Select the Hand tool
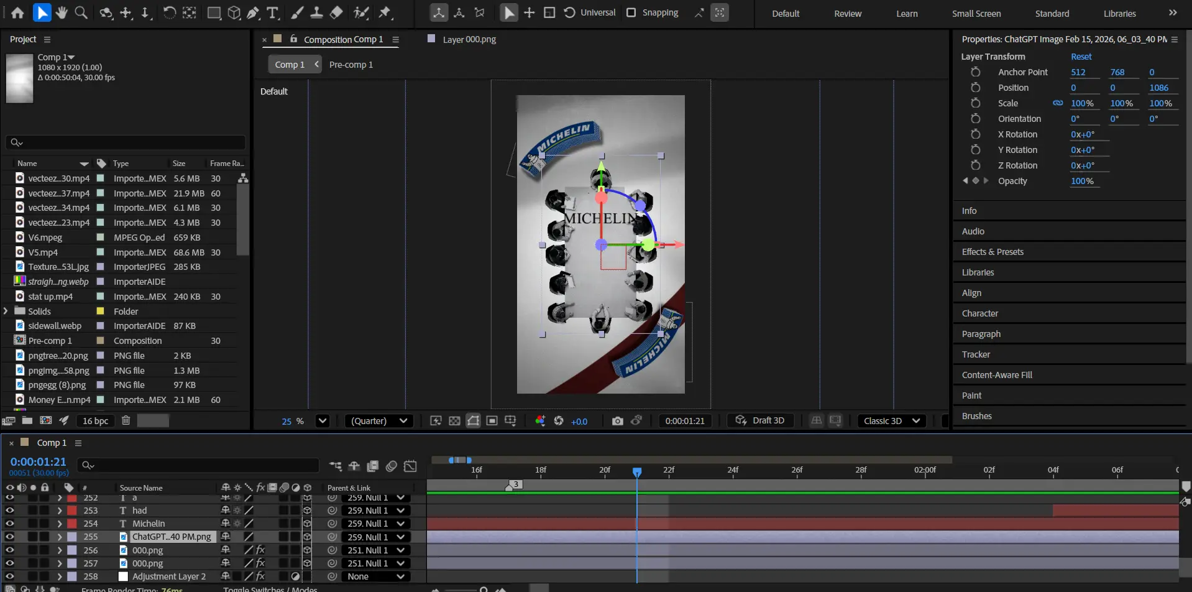Screen dimensions: 1192x592 (61, 12)
